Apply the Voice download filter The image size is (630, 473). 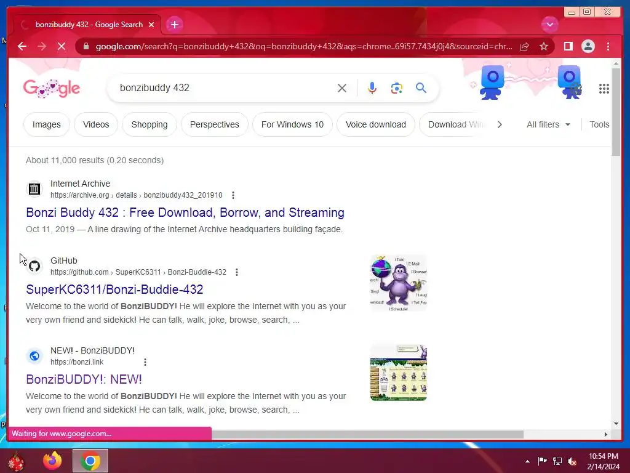click(376, 124)
